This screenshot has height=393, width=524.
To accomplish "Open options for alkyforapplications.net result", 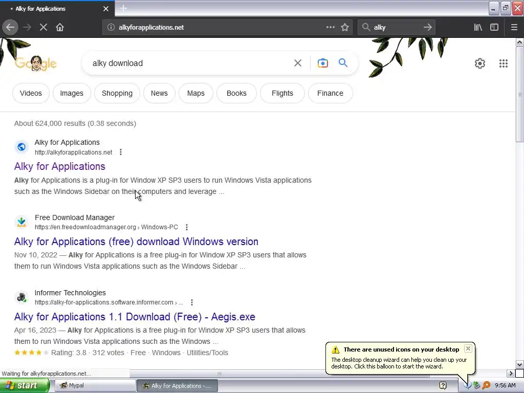I will click(121, 152).
